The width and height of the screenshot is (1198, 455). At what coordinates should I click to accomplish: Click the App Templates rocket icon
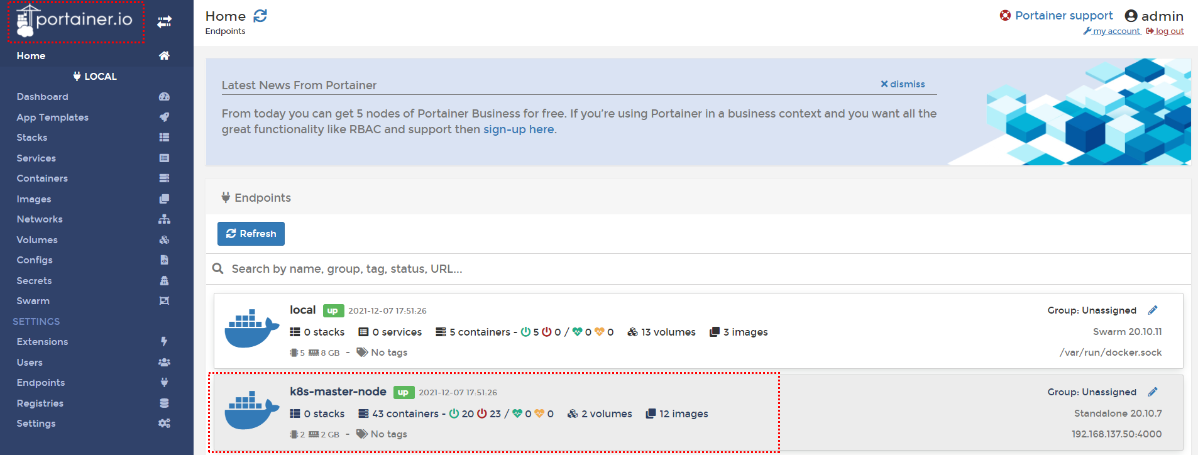click(164, 117)
